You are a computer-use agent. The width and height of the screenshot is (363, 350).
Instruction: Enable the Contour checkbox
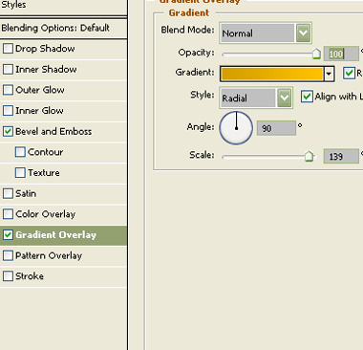20,152
